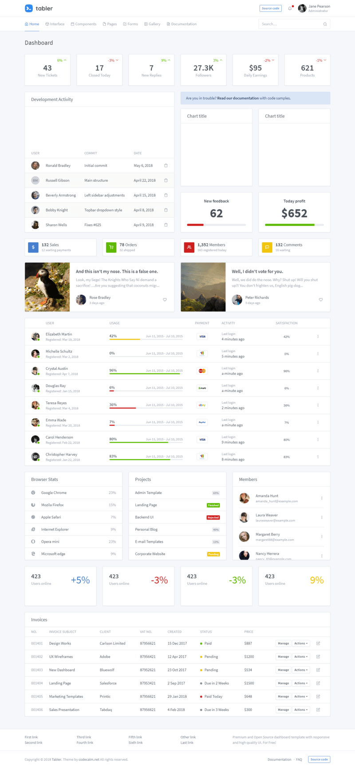
Task: Click edit icon for invoice 001401
Action: pyautogui.click(x=318, y=644)
